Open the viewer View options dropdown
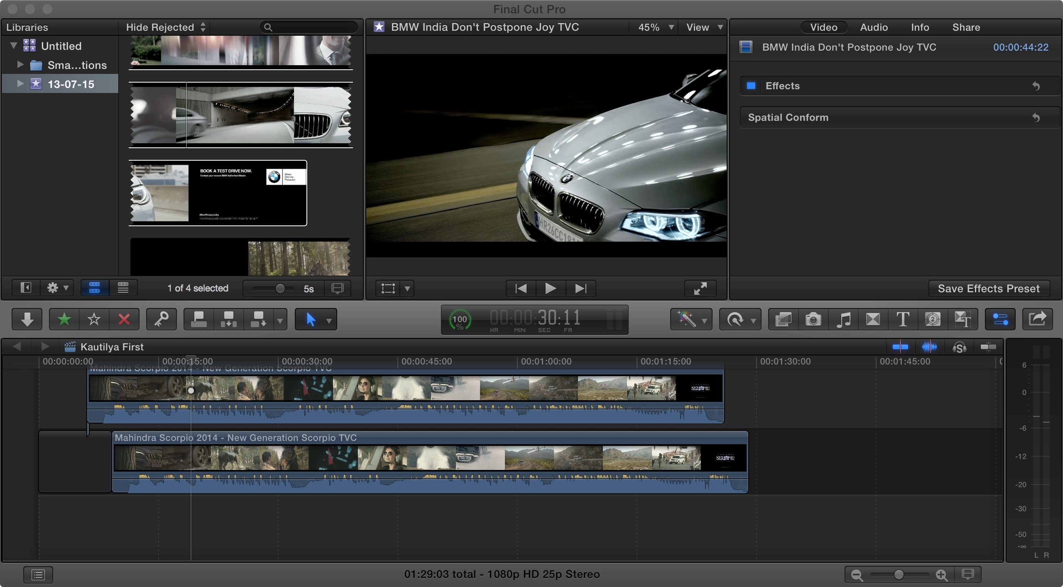This screenshot has height=587, width=1063. click(x=704, y=27)
